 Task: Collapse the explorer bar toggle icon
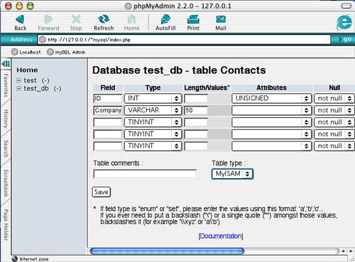[6, 64]
